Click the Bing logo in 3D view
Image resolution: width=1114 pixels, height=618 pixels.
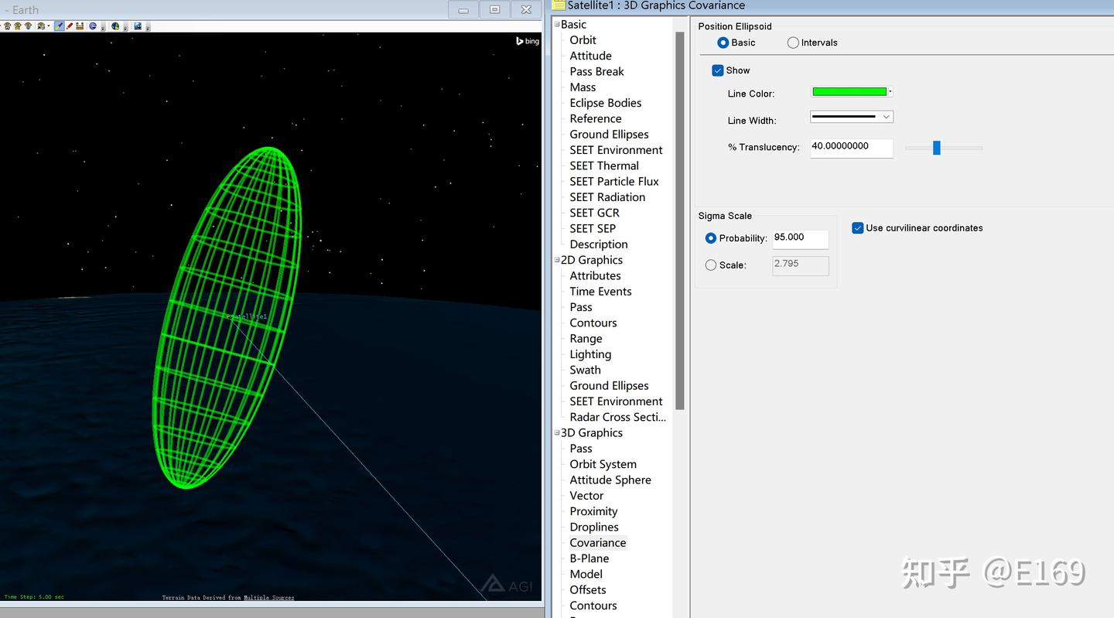tap(528, 41)
